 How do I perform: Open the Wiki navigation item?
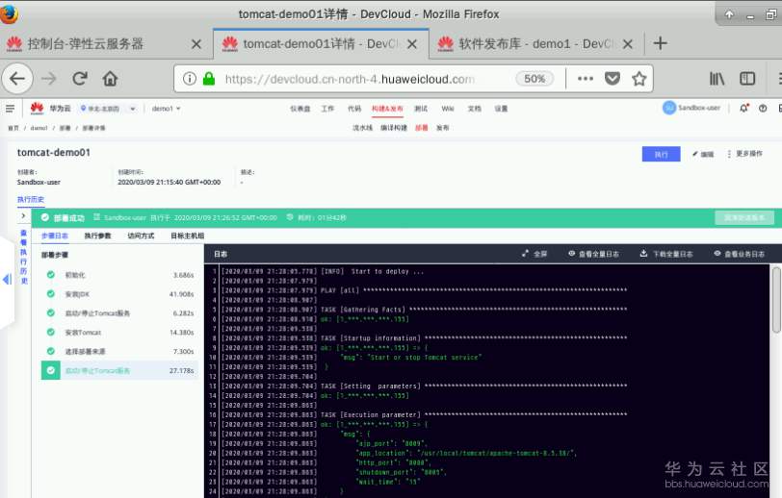[448, 109]
